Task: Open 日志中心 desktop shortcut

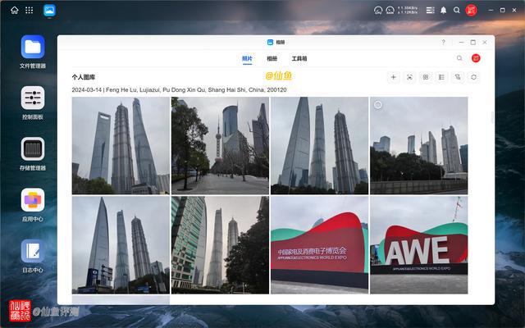Action: pos(33,256)
